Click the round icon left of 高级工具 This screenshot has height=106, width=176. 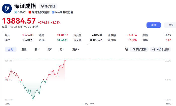click(x=127, y=49)
